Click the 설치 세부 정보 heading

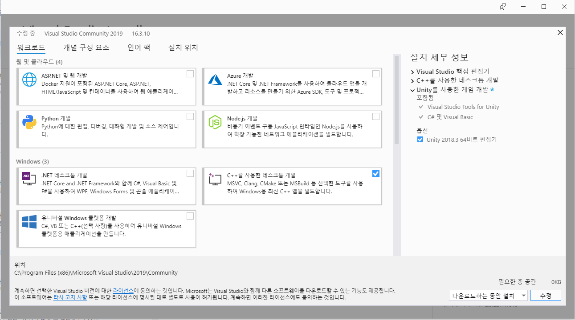click(439, 57)
